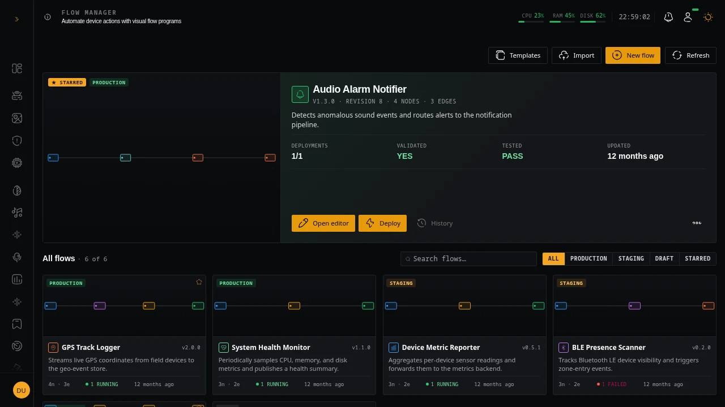Refresh the flow list

[690, 55]
